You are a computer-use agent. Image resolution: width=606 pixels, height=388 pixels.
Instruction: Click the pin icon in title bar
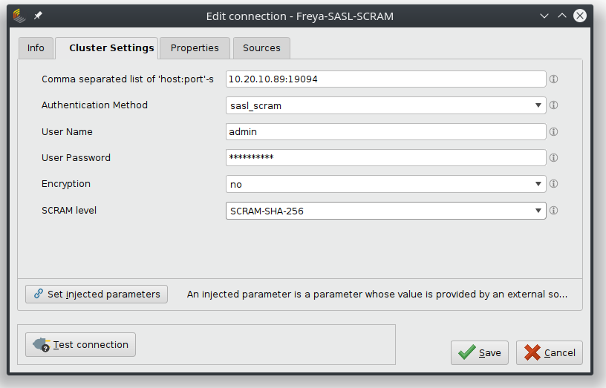(x=38, y=15)
